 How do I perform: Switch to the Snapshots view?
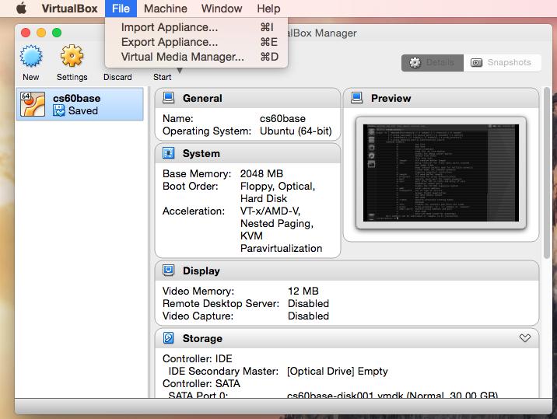[x=503, y=63]
